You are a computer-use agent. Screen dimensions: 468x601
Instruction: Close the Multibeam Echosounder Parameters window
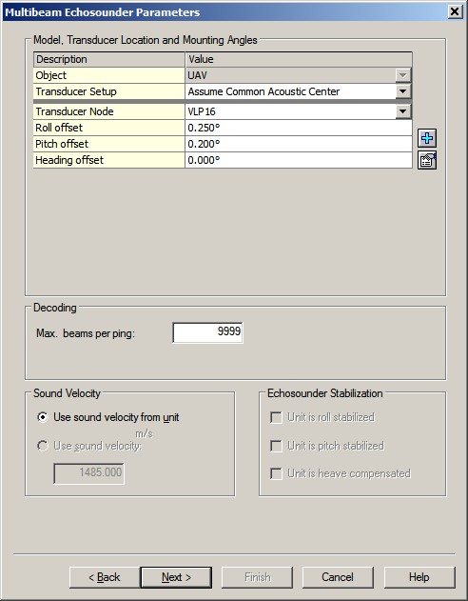[455, 11]
